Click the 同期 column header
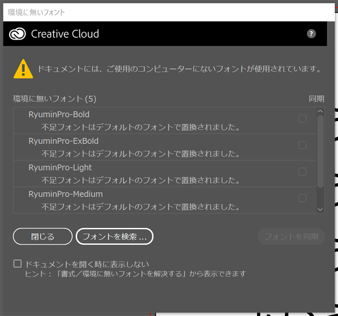The width and height of the screenshot is (338, 316). click(x=317, y=99)
